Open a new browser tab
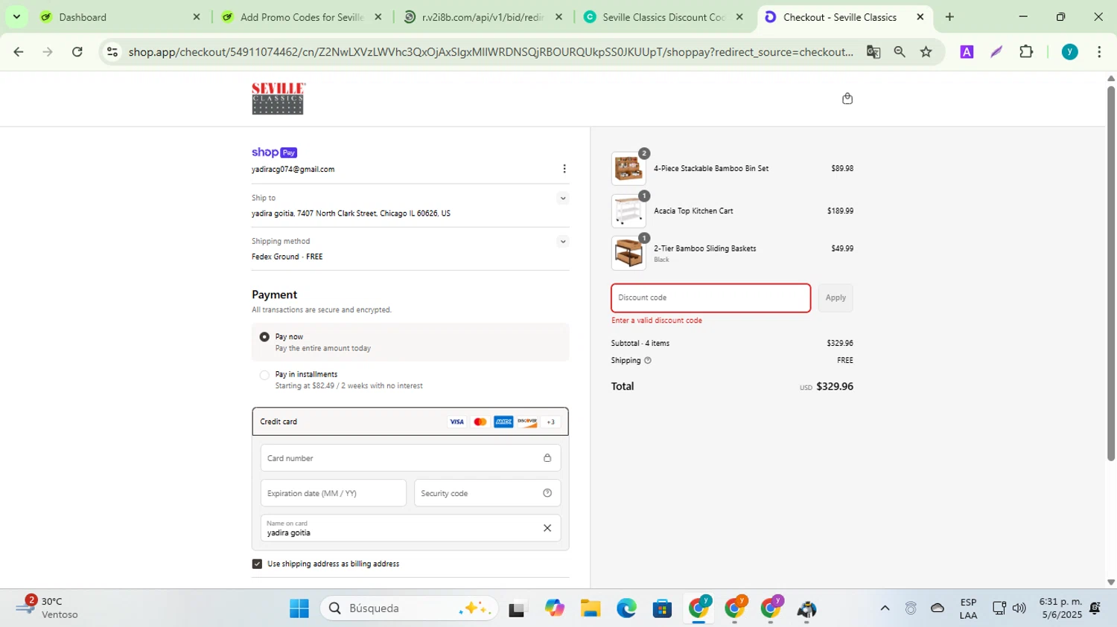 (949, 16)
